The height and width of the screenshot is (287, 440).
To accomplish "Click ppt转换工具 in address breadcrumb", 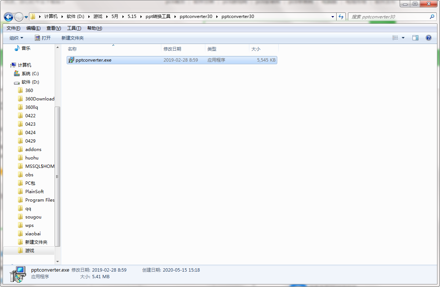I will click(x=158, y=16).
